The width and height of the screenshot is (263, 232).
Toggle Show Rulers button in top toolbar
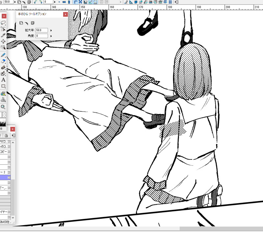(76, 2)
